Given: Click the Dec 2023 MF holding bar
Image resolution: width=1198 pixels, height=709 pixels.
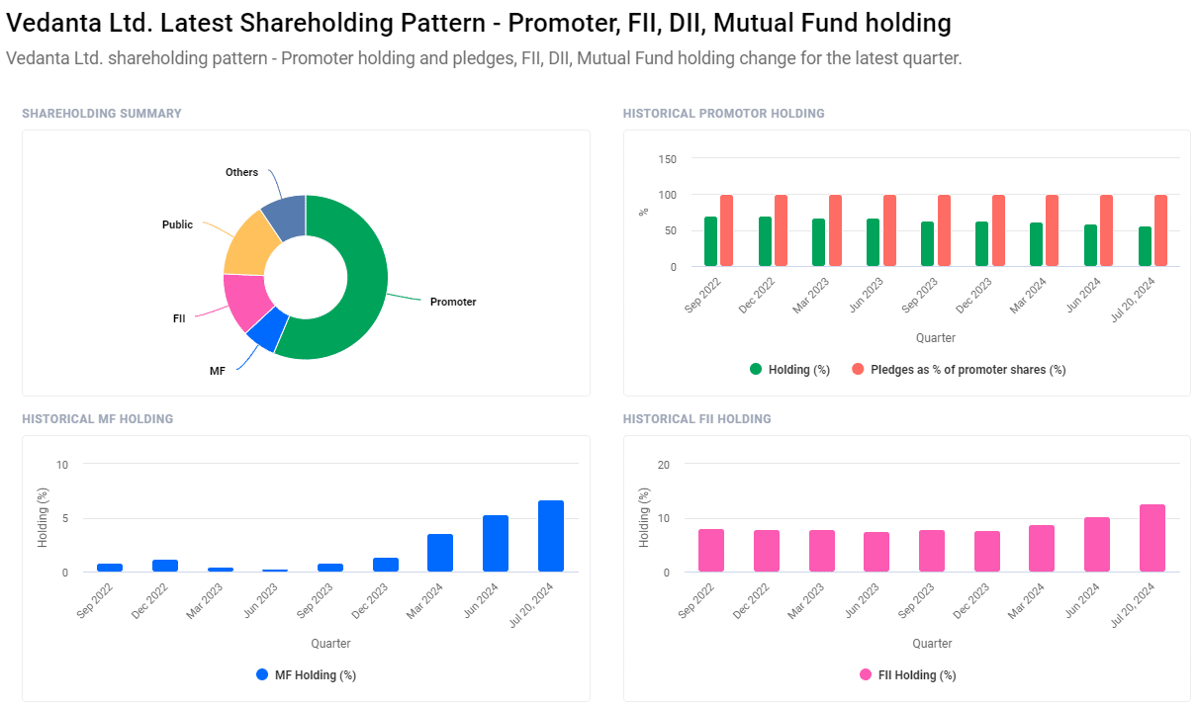Looking at the screenshot, I should click(x=386, y=565).
